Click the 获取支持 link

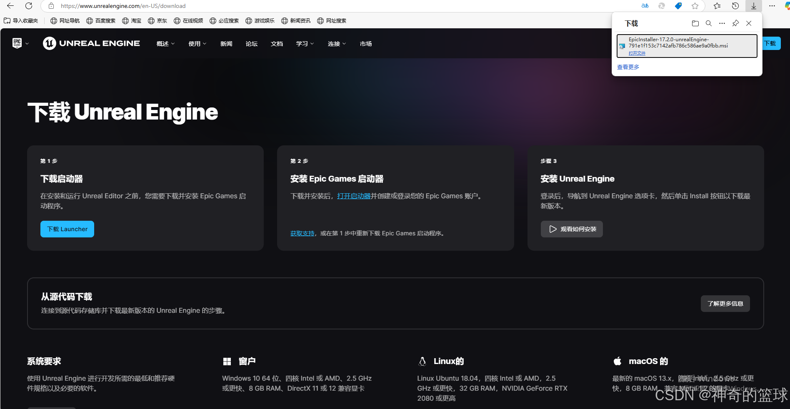click(302, 234)
